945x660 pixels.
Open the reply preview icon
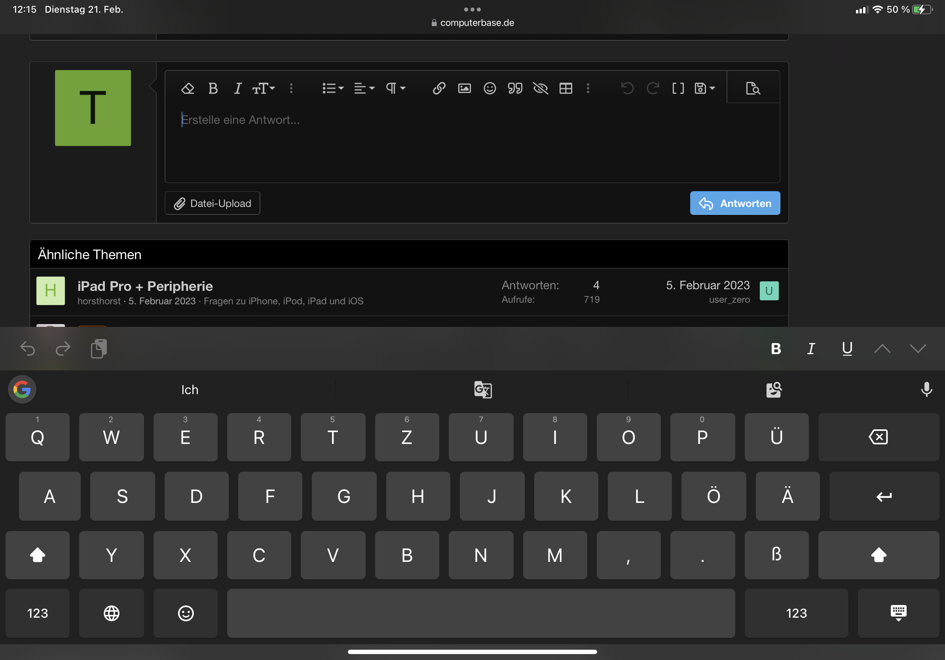click(753, 89)
